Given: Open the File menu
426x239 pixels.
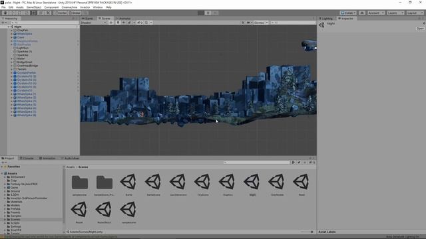Looking at the screenshot, I should [3, 7].
